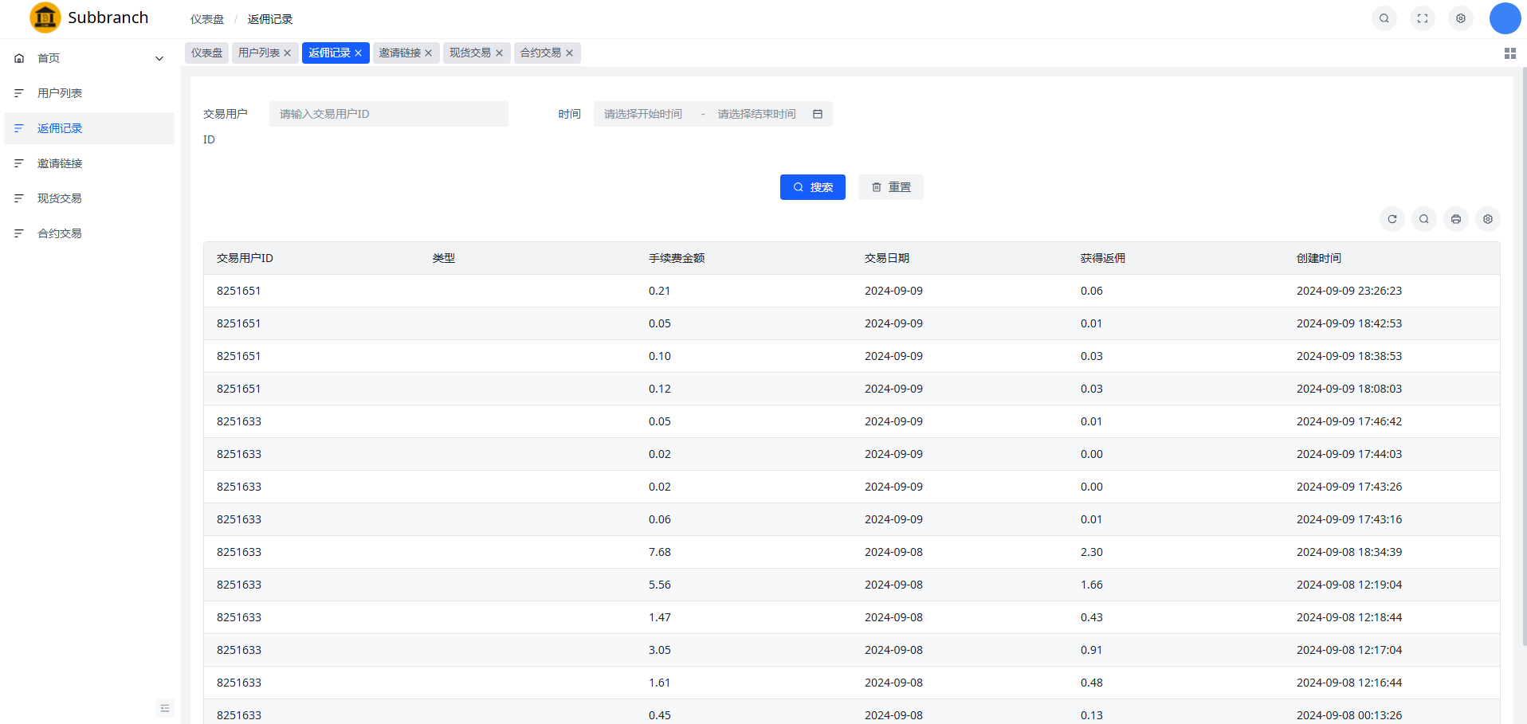Expand the 首页 menu chevron
Viewport: 1527px width, 724px height.
[159, 58]
